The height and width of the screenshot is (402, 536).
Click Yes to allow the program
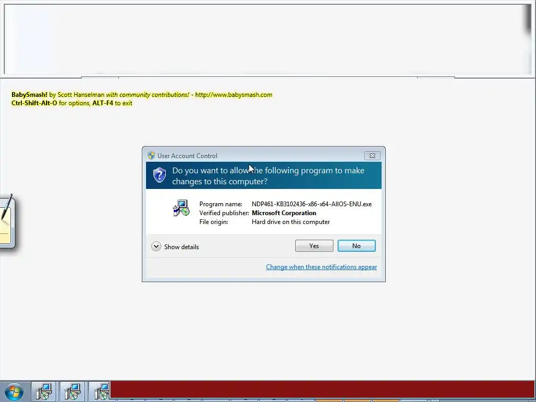click(314, 246)
